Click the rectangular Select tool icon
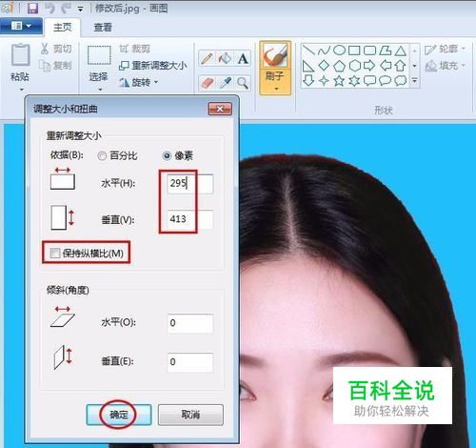This screenshot has width=476, height=448. (x=99, y=55)
